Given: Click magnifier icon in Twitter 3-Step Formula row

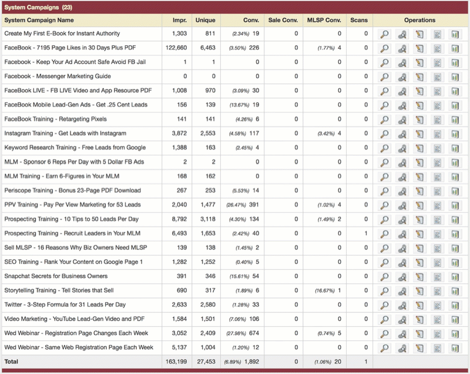Looking at the screenshot, I should [x=384, y=305].
